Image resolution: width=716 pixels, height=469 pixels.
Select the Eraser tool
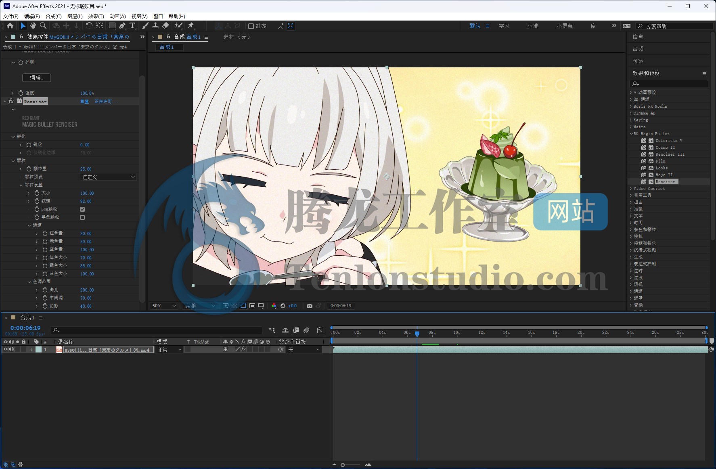[x=165, y=26]
